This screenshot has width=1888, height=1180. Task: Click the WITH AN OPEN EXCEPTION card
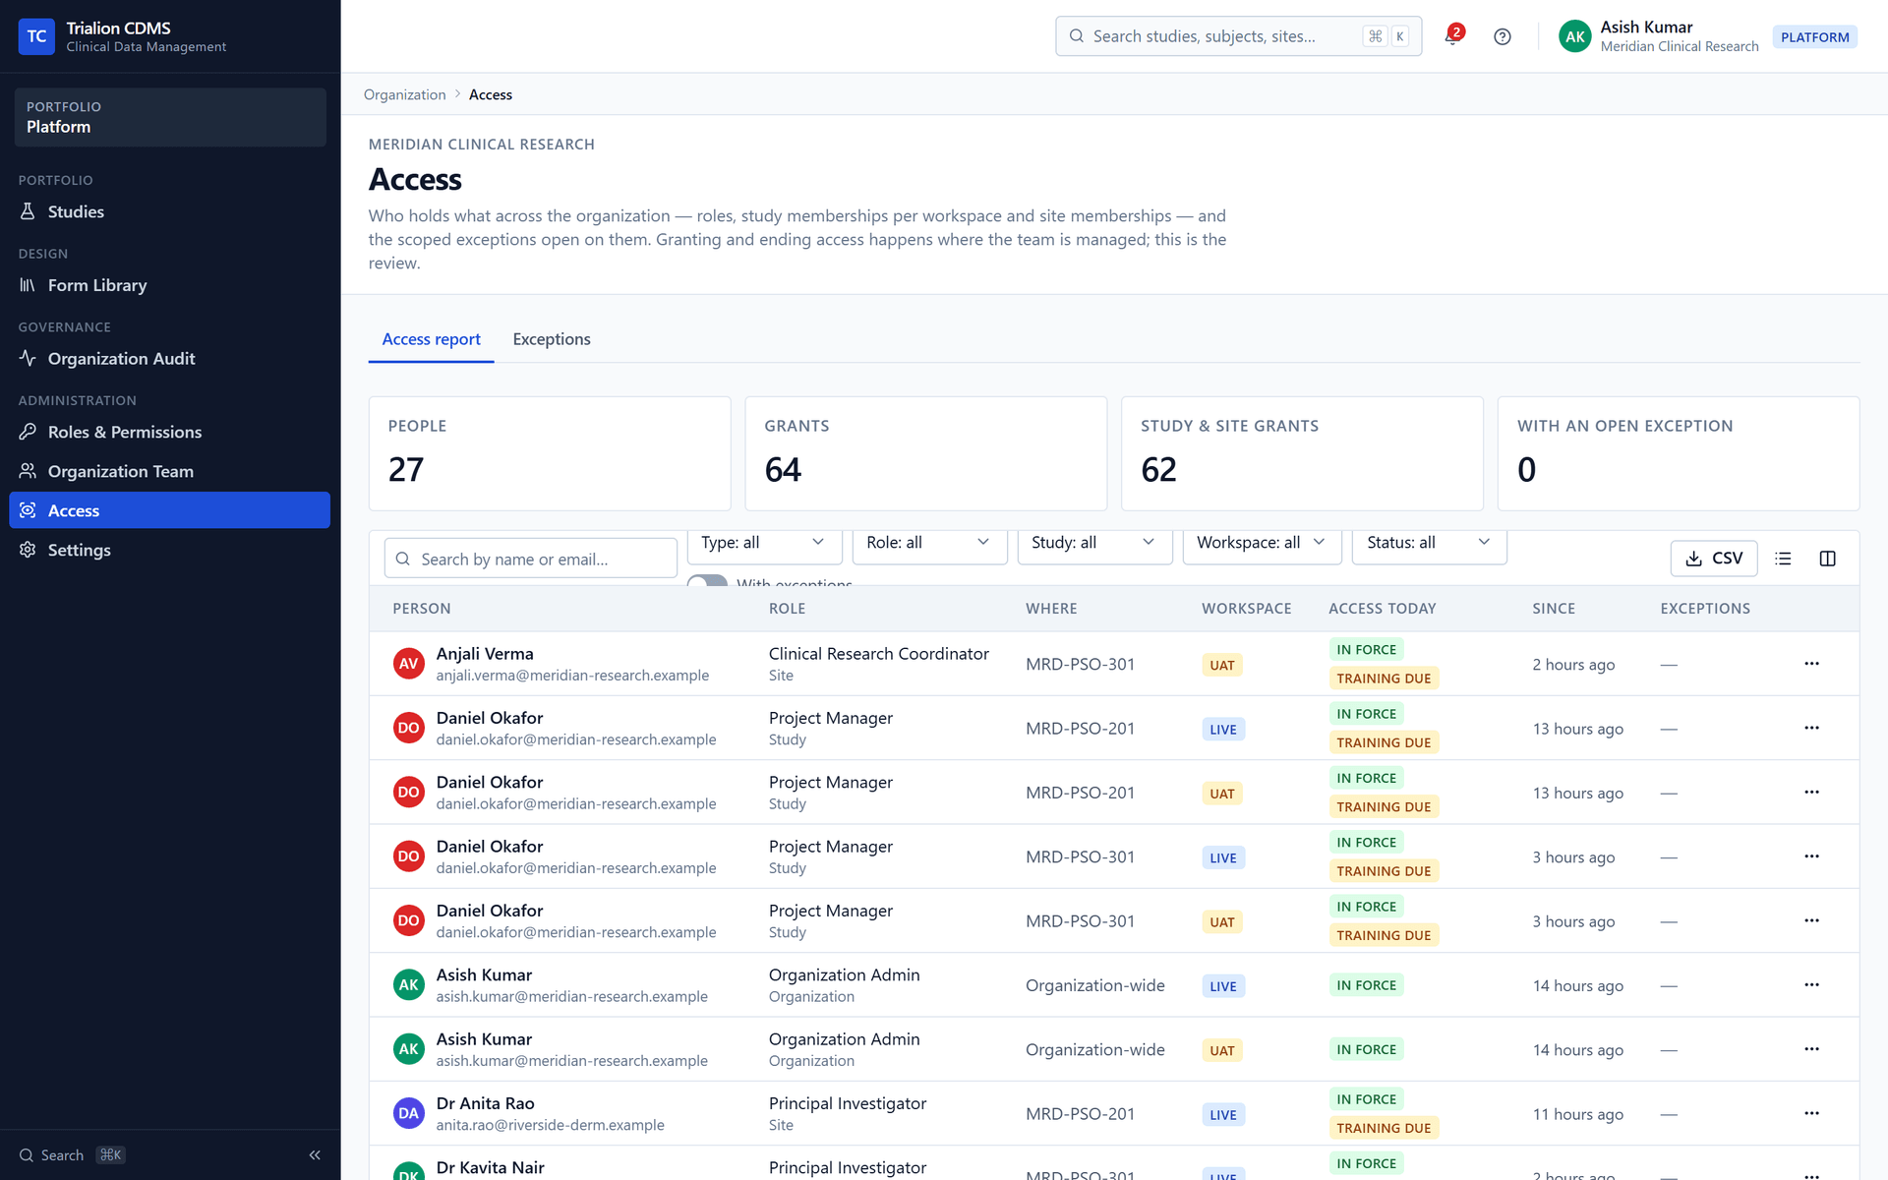[1678, 453]
